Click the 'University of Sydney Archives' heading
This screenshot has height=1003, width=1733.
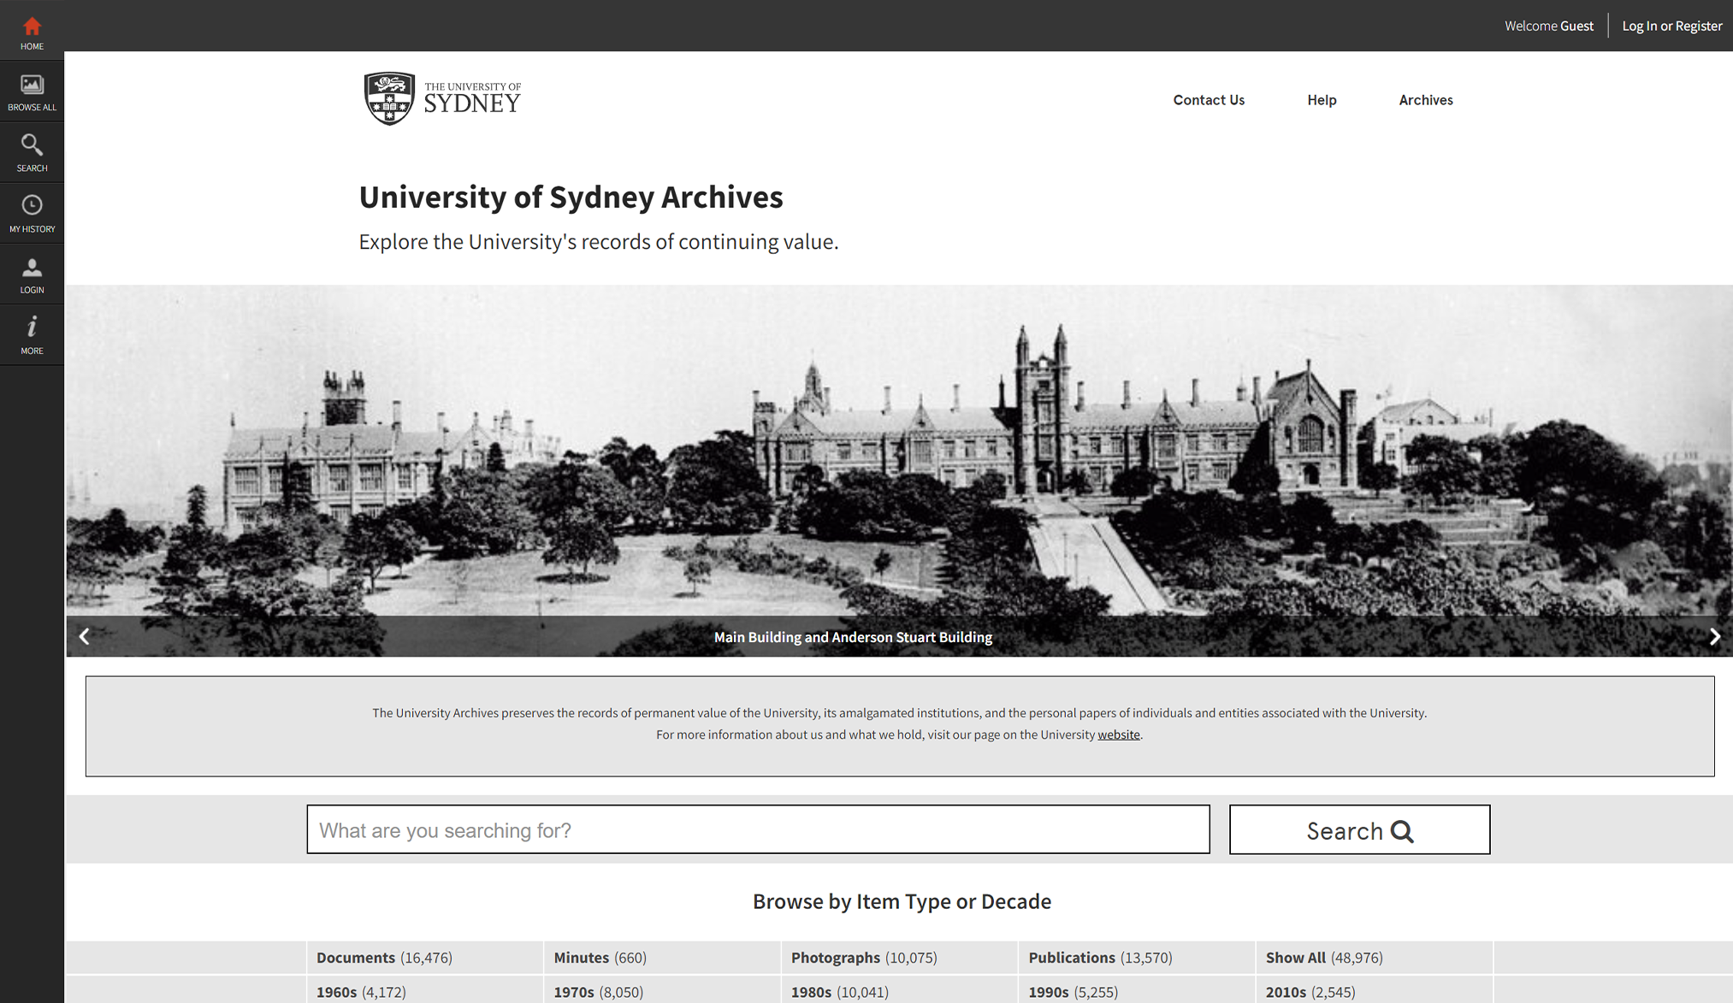coord(571,197)
